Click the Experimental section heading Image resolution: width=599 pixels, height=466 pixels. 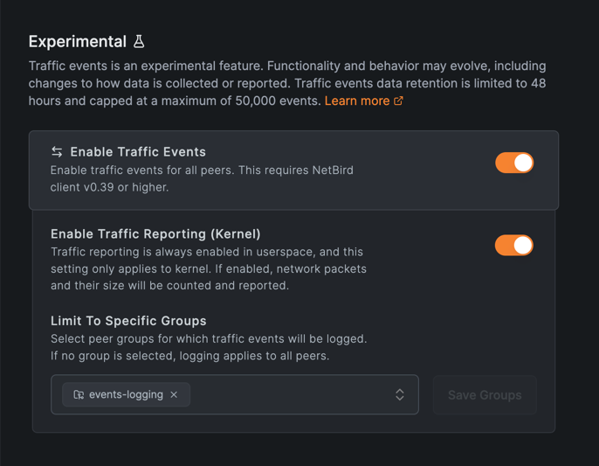77,42
